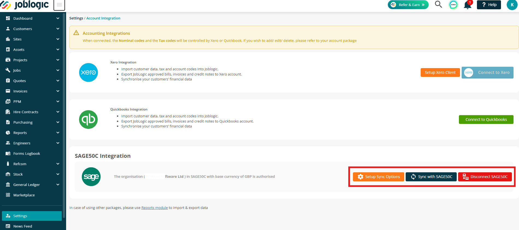Click the user avatar K
This screenshot has height=230, width=519.
[512, 5]
